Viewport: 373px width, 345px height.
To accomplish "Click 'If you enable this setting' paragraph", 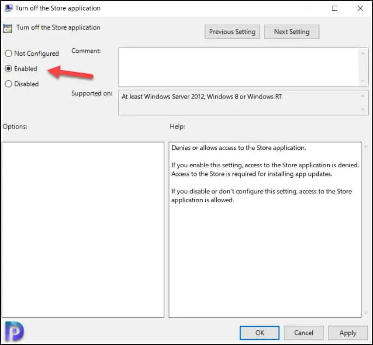I will (265, 169).
